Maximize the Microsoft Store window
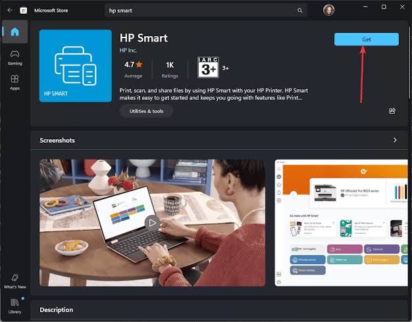This screenshot has width=412, height=322. [384, 7]
